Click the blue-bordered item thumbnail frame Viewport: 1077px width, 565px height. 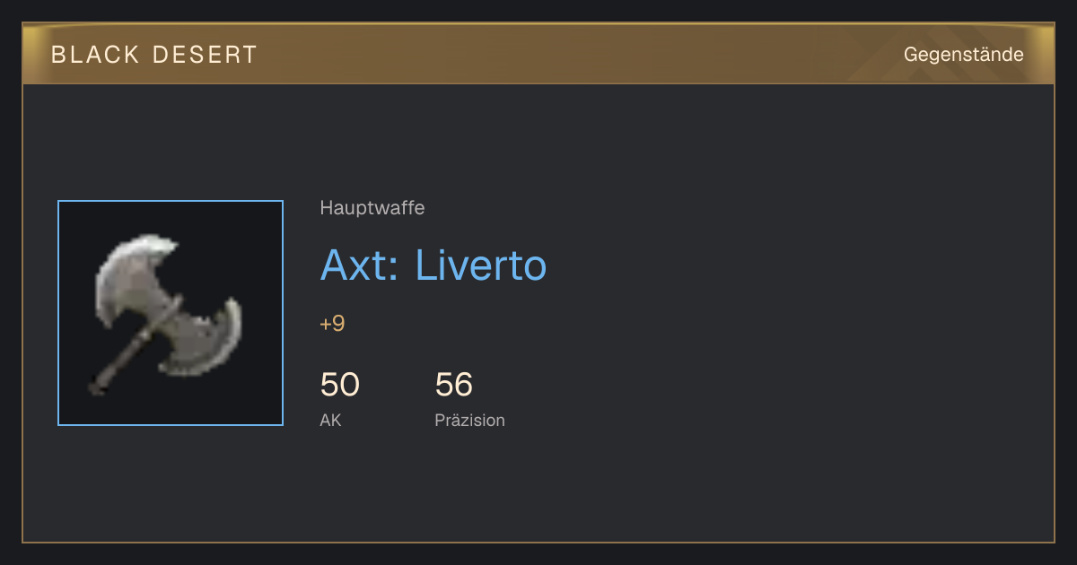coord(171,313)
